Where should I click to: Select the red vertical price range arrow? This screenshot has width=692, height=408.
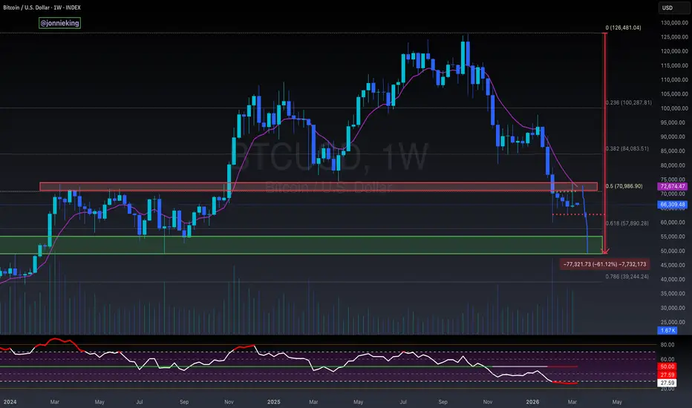click(x=605, y=143)
